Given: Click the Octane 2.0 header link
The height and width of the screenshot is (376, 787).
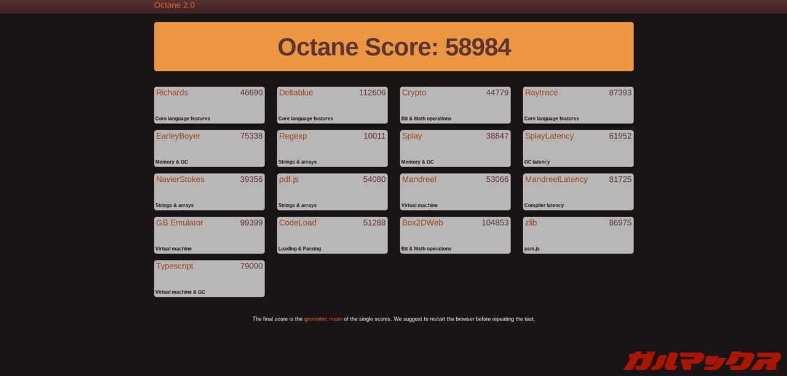Looking at the screenshot, I should (174, 6).
